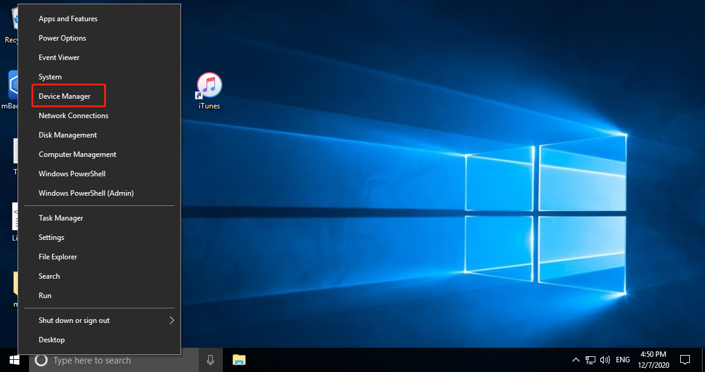The height and width of the screenshot is (372, 705).
Task: Show hidden tray icons arrow
Action: (575, 360)
